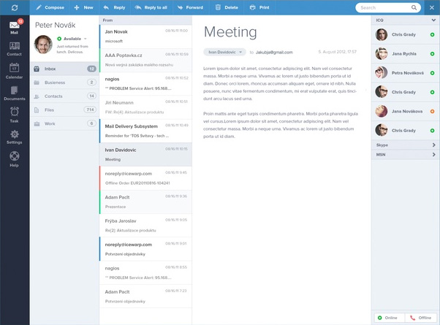Open the Help lifebuoy icon

(x=14, y=159)
